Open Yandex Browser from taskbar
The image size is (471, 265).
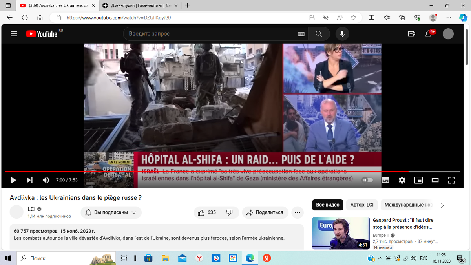[200, 258]
